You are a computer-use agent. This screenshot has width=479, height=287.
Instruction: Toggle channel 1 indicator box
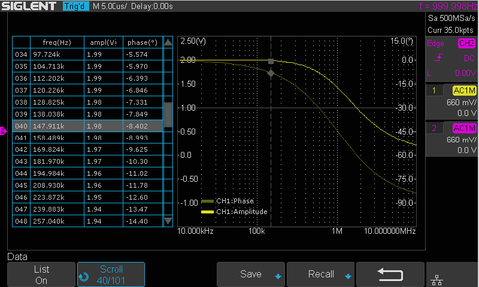point(433,90)
